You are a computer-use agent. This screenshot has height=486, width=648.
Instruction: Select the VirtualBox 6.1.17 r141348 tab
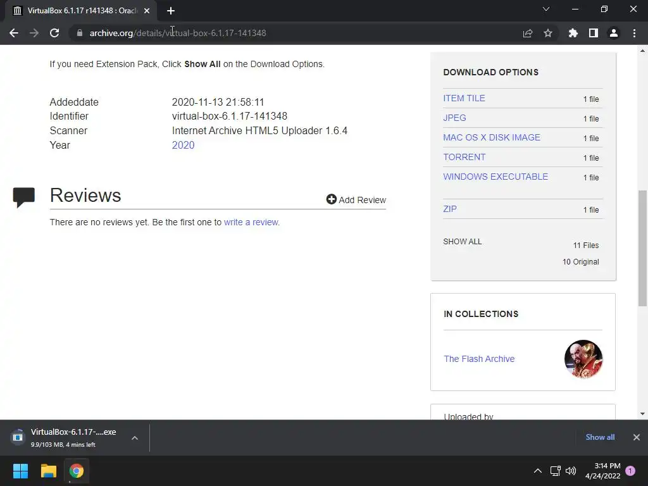point(81,11)
